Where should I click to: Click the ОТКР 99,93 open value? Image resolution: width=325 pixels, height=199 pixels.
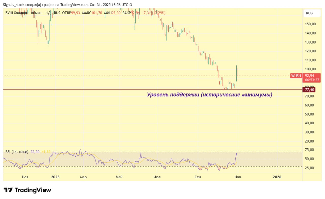click(71, 13)
